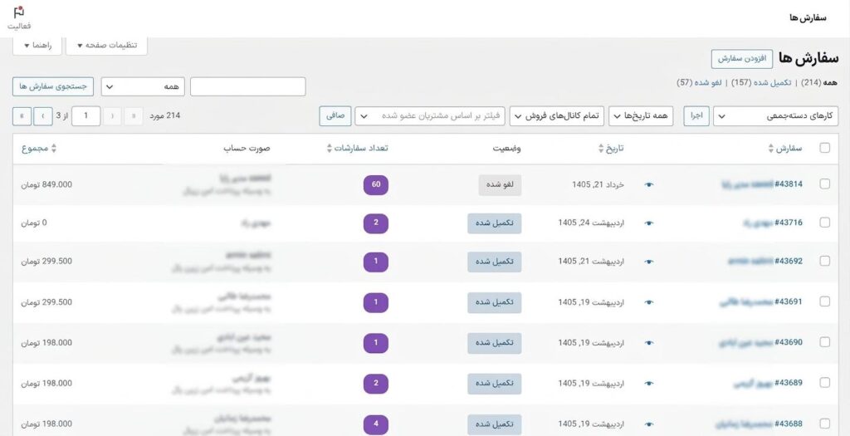Click date خرداد 21, 1405
This screenshot has width=850, height=436.
click(x=598, y=185)
